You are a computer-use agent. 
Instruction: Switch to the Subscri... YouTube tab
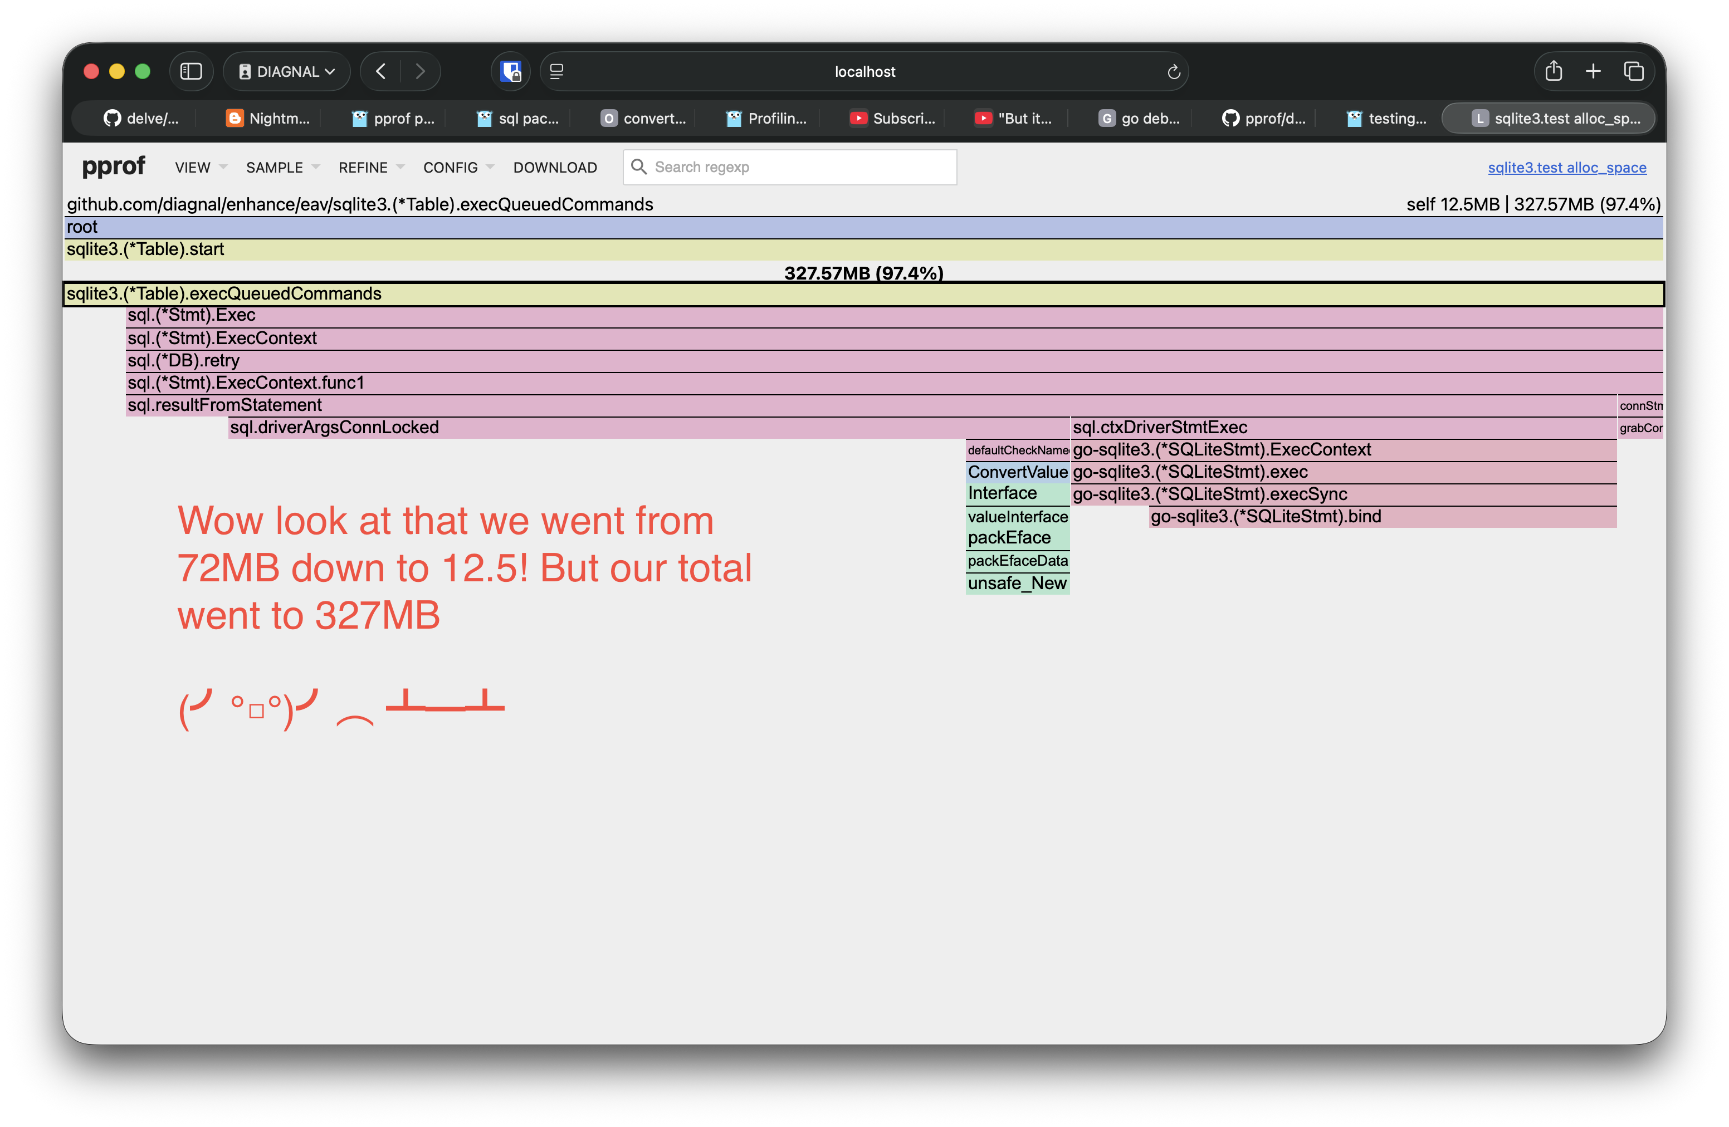tap(892, 119)
